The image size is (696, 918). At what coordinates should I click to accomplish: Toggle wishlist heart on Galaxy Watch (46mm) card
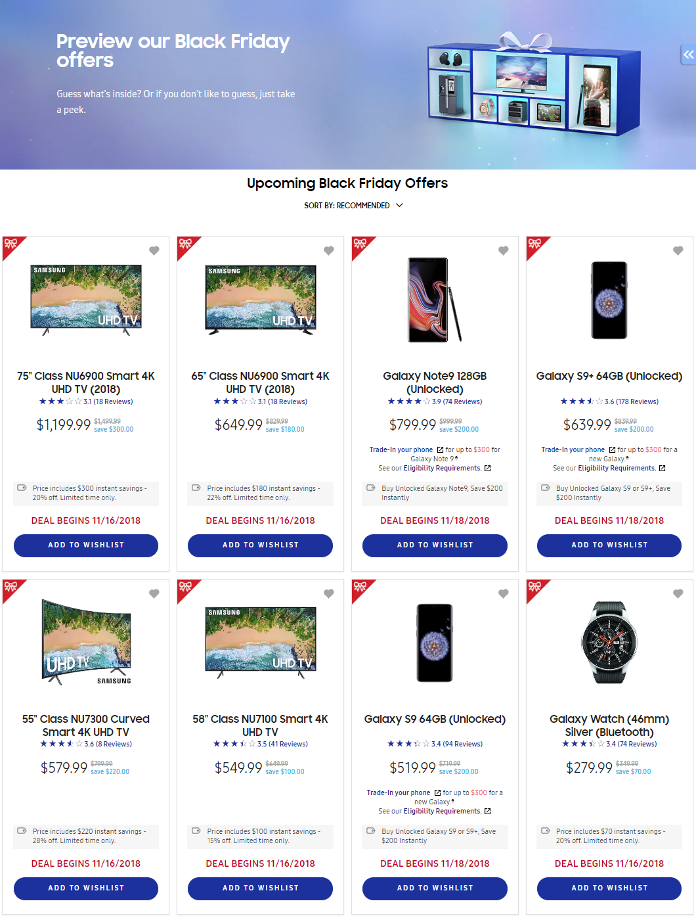pos(678,593)
